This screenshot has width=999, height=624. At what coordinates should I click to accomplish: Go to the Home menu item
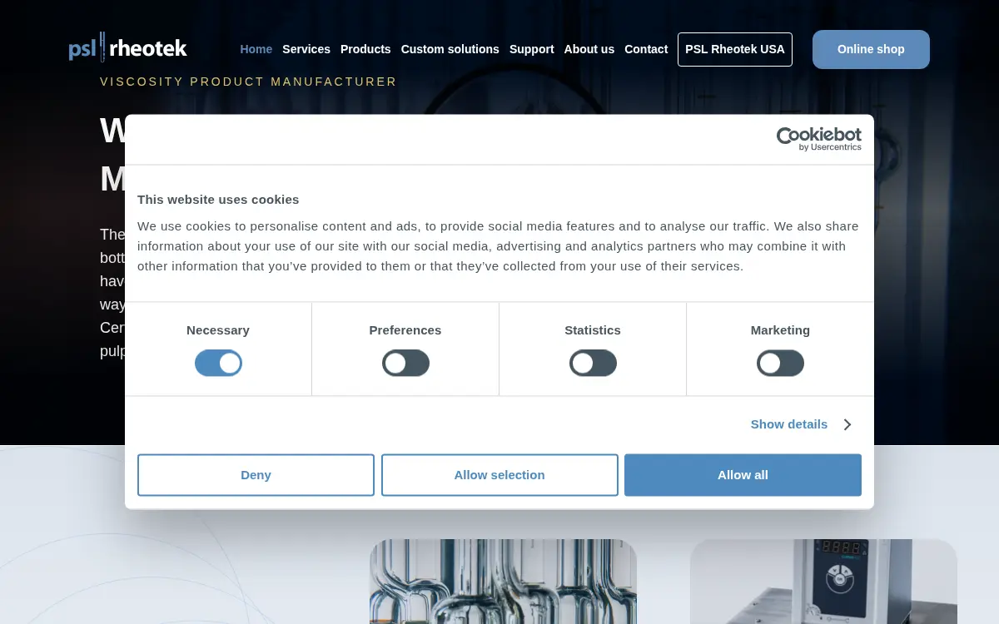[x=256, y=49]
